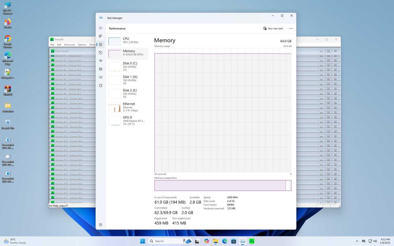This screenshot has height=246, width=394.
Task: Open the Advanced menu in Prime95
Action: (x=69, y=45)
